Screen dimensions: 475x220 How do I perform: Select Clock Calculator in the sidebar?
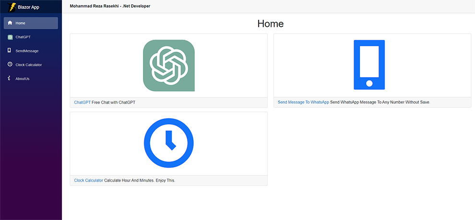[31, 65]
